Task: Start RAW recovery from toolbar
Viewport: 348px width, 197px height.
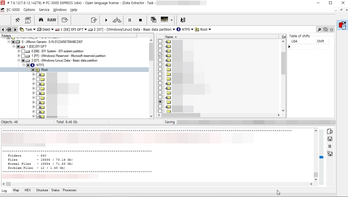Action: (x=52, y=20)
